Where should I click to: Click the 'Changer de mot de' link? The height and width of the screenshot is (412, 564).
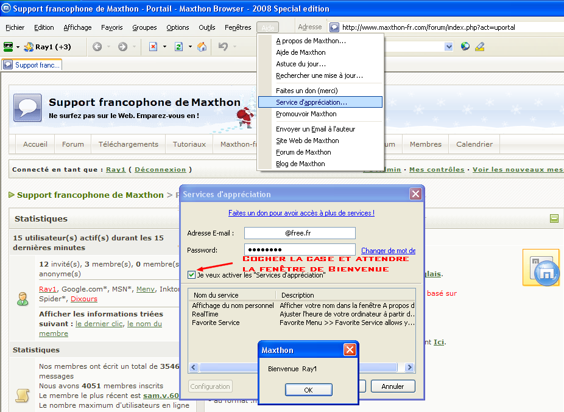[x=388, y=251]
